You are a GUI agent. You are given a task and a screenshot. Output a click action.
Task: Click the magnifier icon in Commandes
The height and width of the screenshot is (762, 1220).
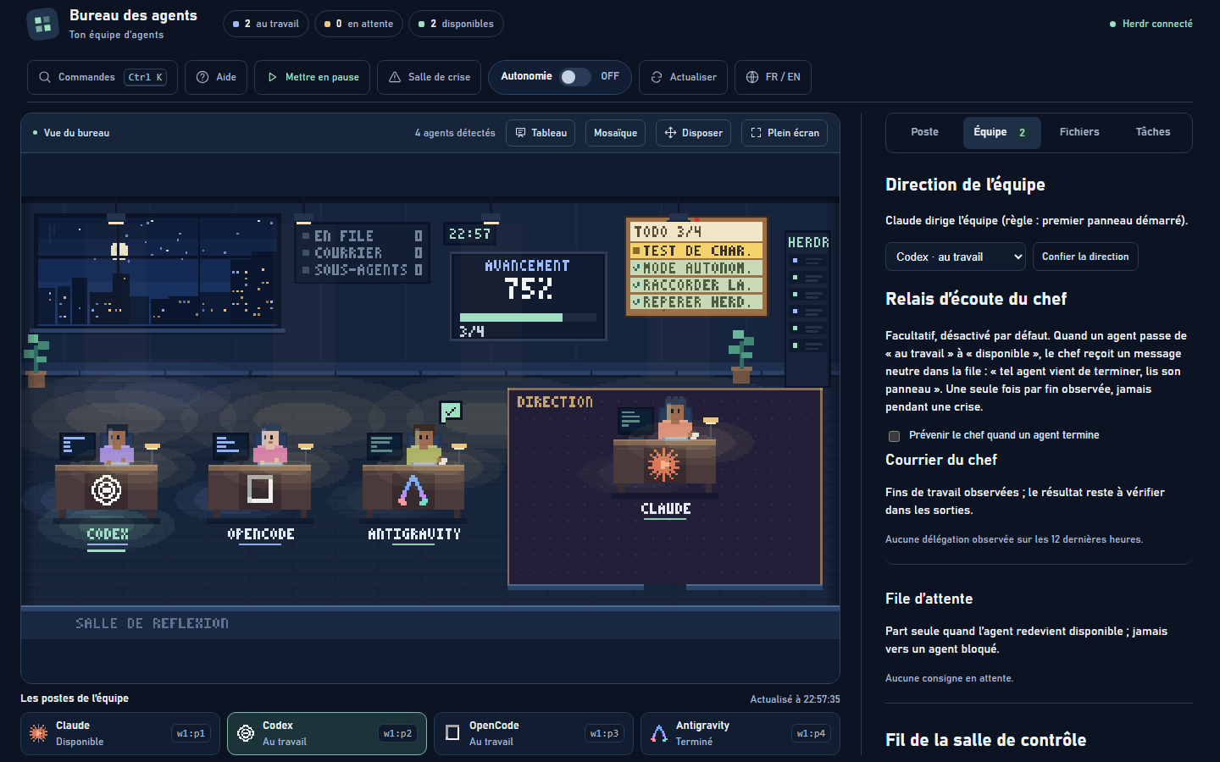(45, 77)
